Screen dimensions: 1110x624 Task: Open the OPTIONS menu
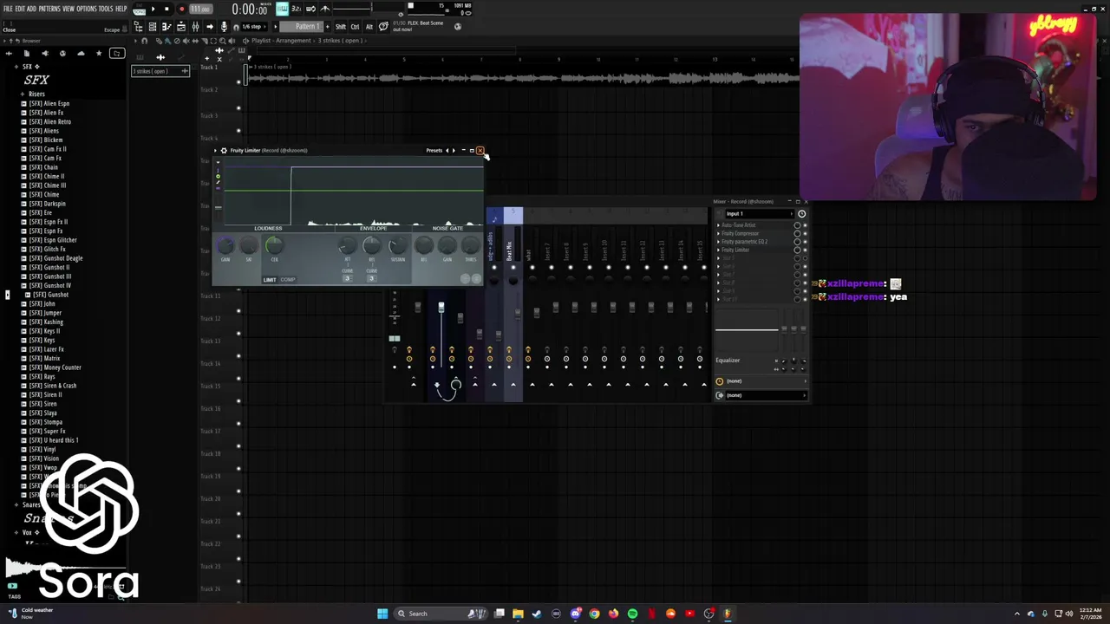pyautogui.click(x=87, y=9)
